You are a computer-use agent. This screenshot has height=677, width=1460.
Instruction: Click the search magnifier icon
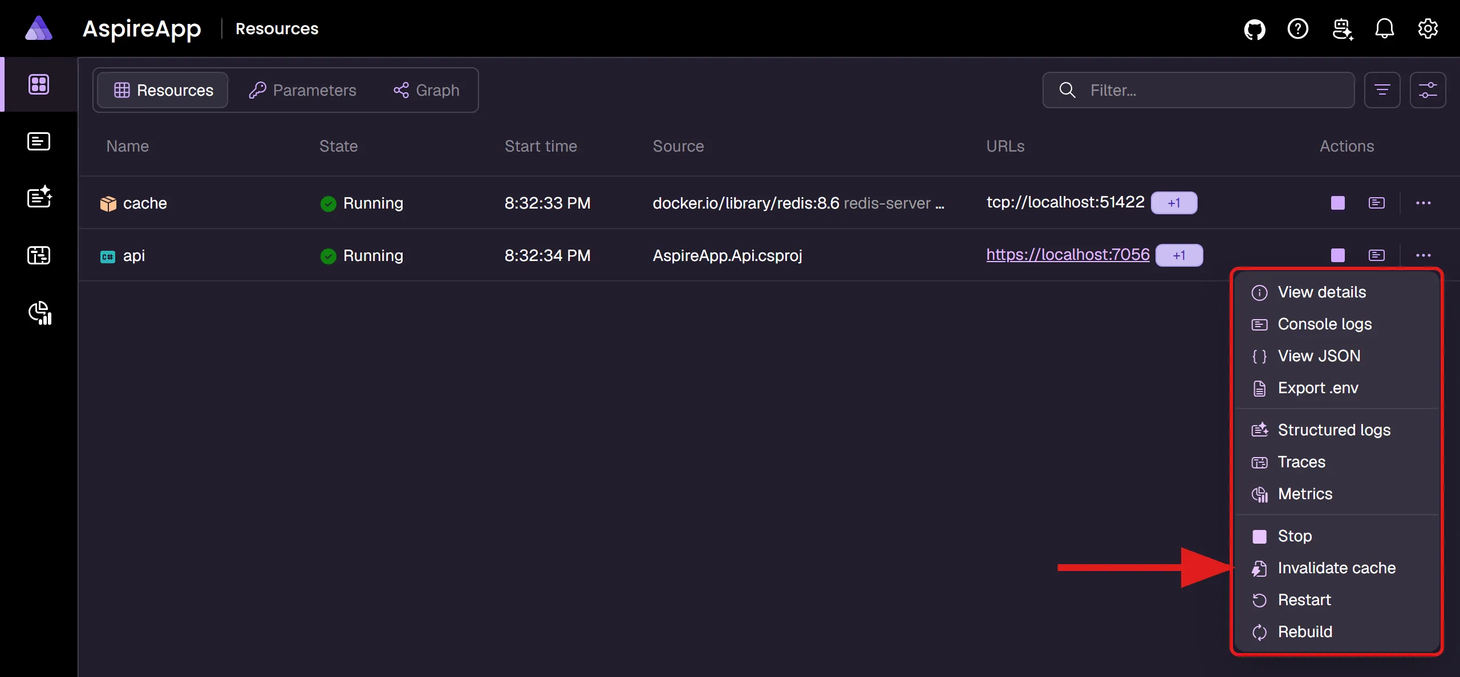[x=1067, y=90]
